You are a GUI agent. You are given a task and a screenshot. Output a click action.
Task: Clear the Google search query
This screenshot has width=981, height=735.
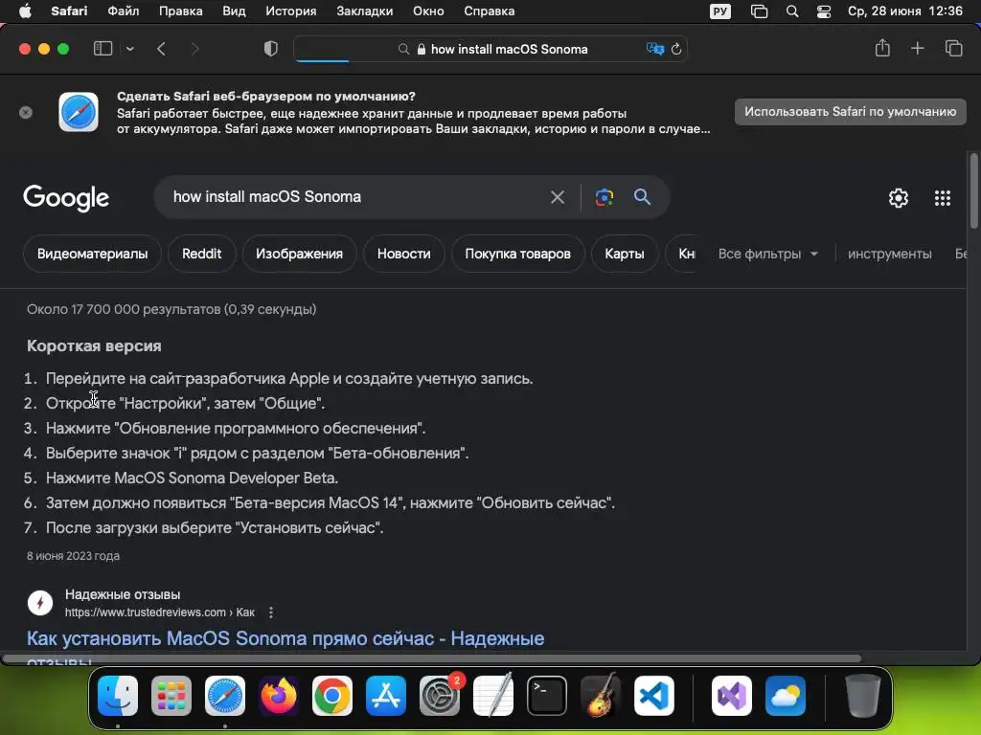click(x=558, y=197)
